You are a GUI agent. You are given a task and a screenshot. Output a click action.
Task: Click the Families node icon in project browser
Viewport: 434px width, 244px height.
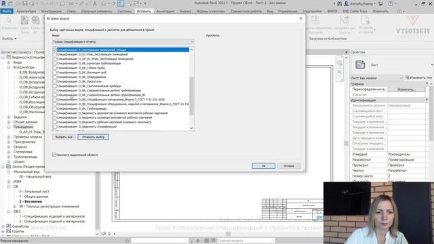(x=9, y=226)
